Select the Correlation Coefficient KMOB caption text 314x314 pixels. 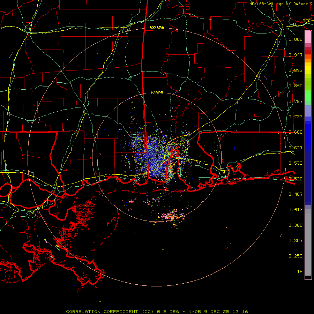157,312
